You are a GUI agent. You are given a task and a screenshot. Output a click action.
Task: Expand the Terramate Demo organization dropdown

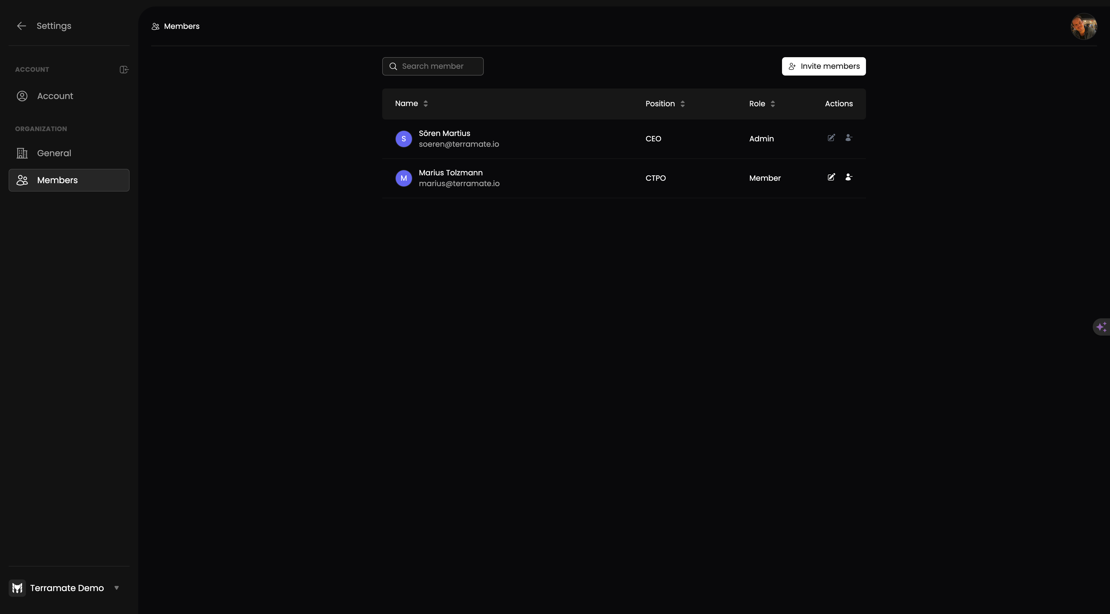117,588
